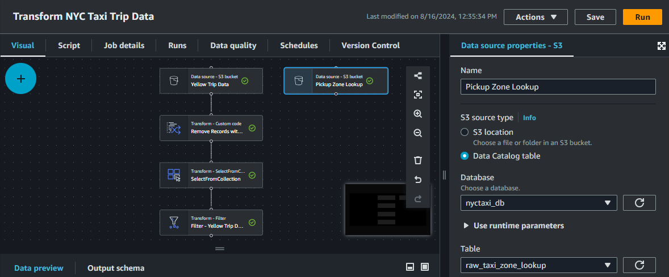Select the Data Catalog table radio option
Viewport: 669px width, 277px height.
[x=465, y=156]
